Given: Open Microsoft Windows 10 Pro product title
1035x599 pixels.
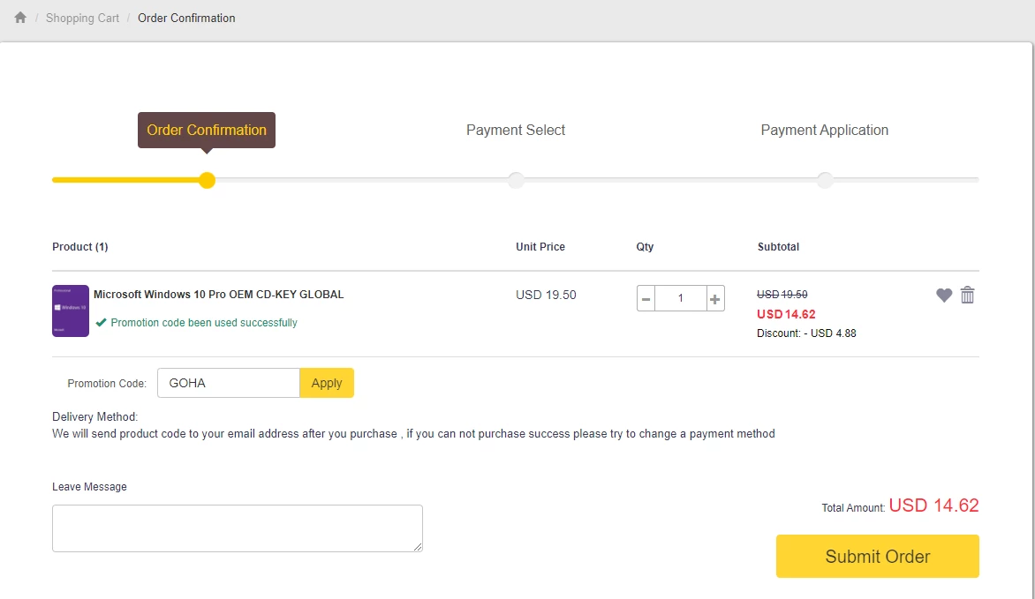Looking at the screenshot, I should [x=218, y=295].
